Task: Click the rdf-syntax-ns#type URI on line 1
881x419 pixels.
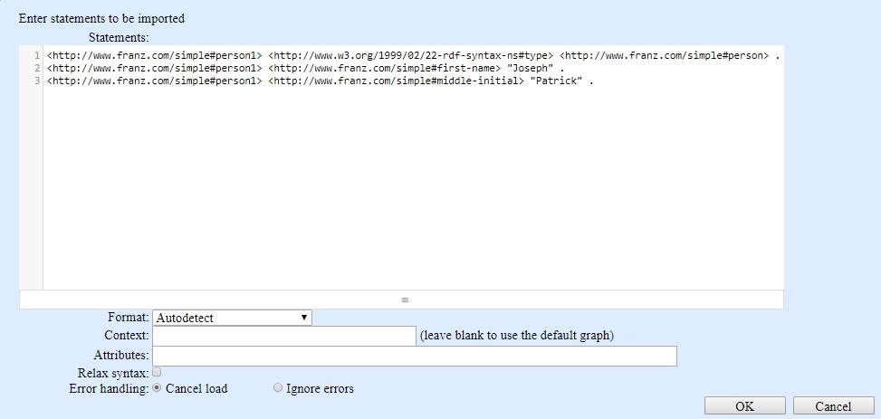Action: 410,56
